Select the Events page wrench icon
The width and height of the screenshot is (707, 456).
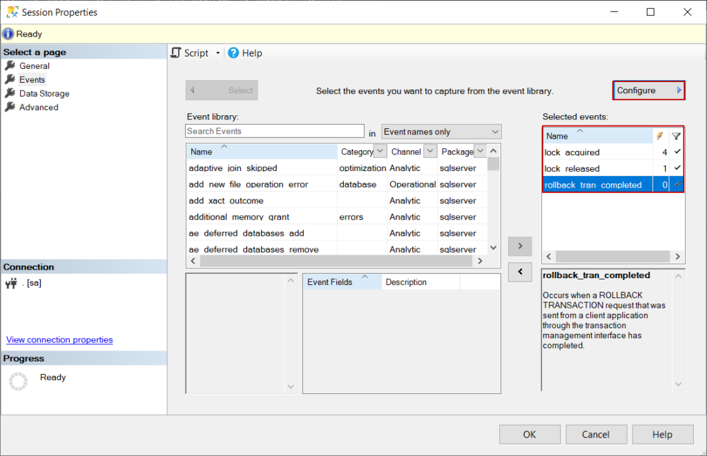point(12,79)
